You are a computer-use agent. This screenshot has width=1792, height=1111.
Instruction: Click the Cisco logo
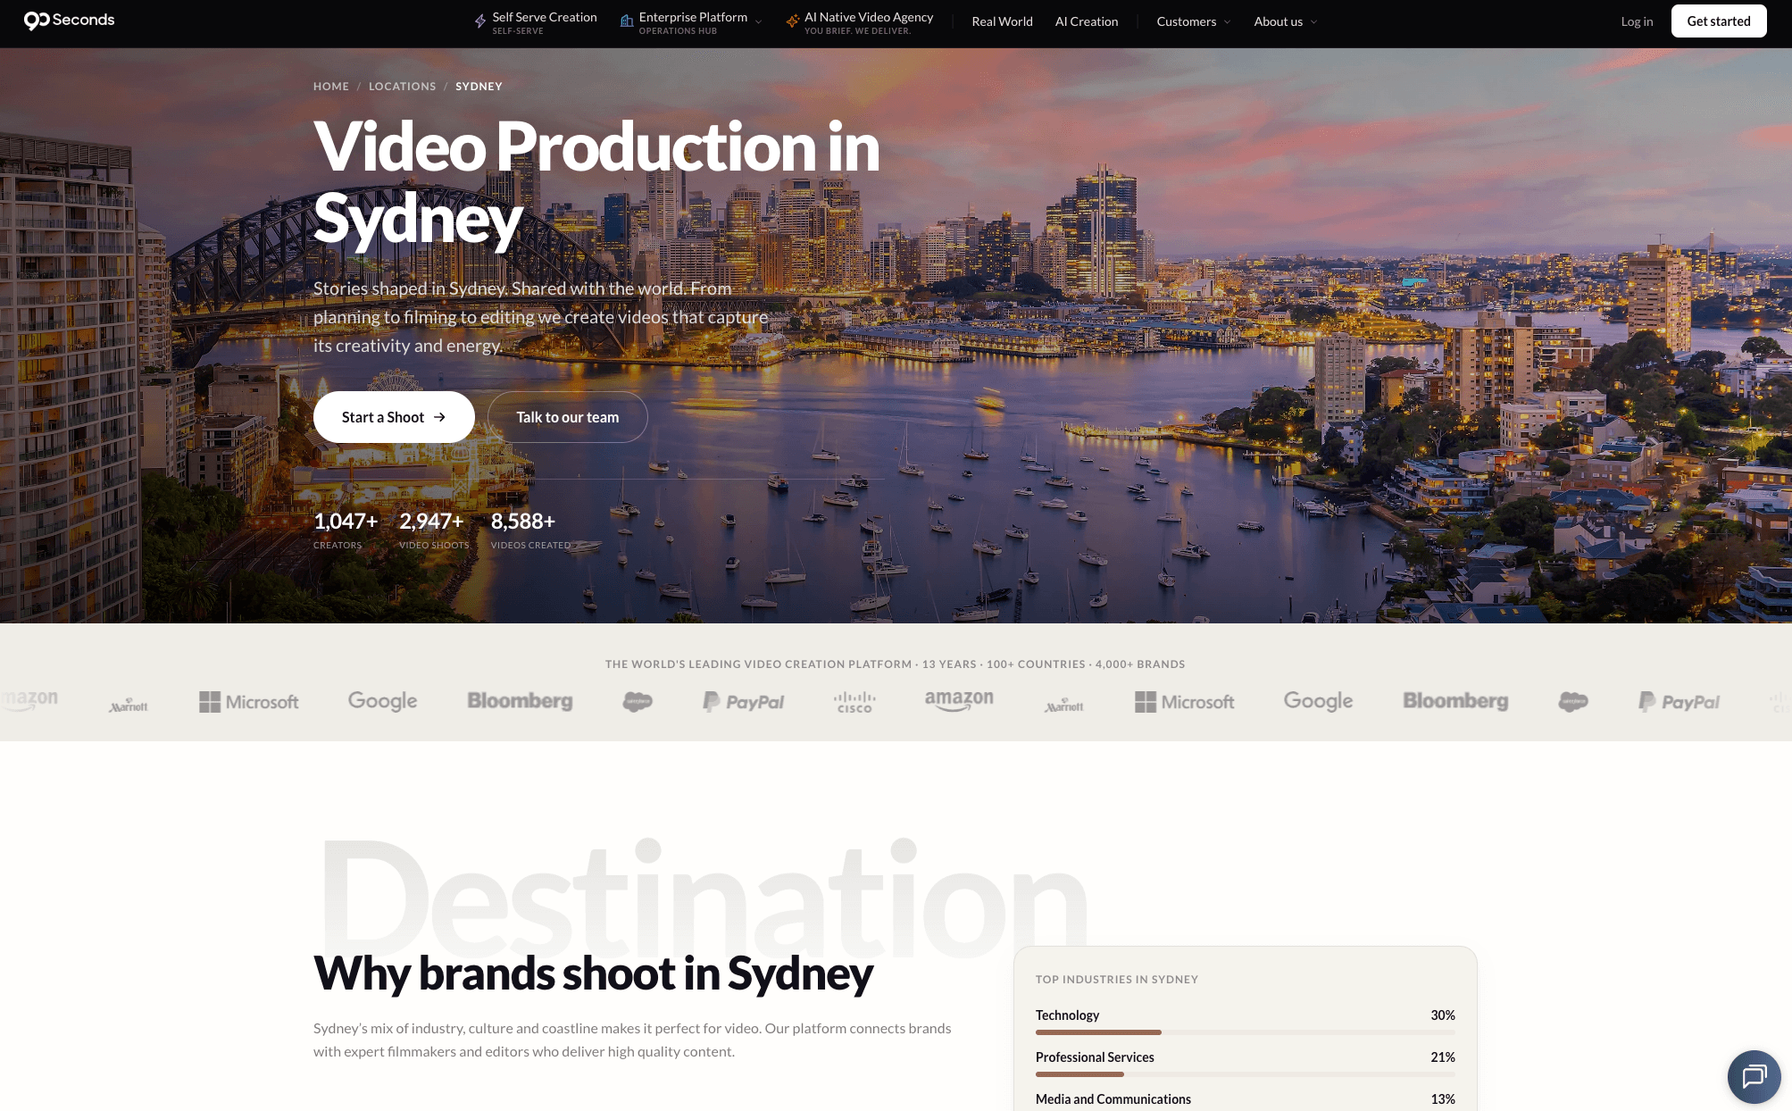click(x=854, y=702)
